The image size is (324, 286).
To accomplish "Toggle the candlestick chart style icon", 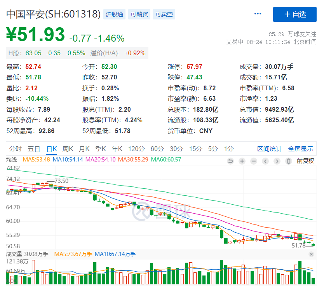I will [288, 161].
